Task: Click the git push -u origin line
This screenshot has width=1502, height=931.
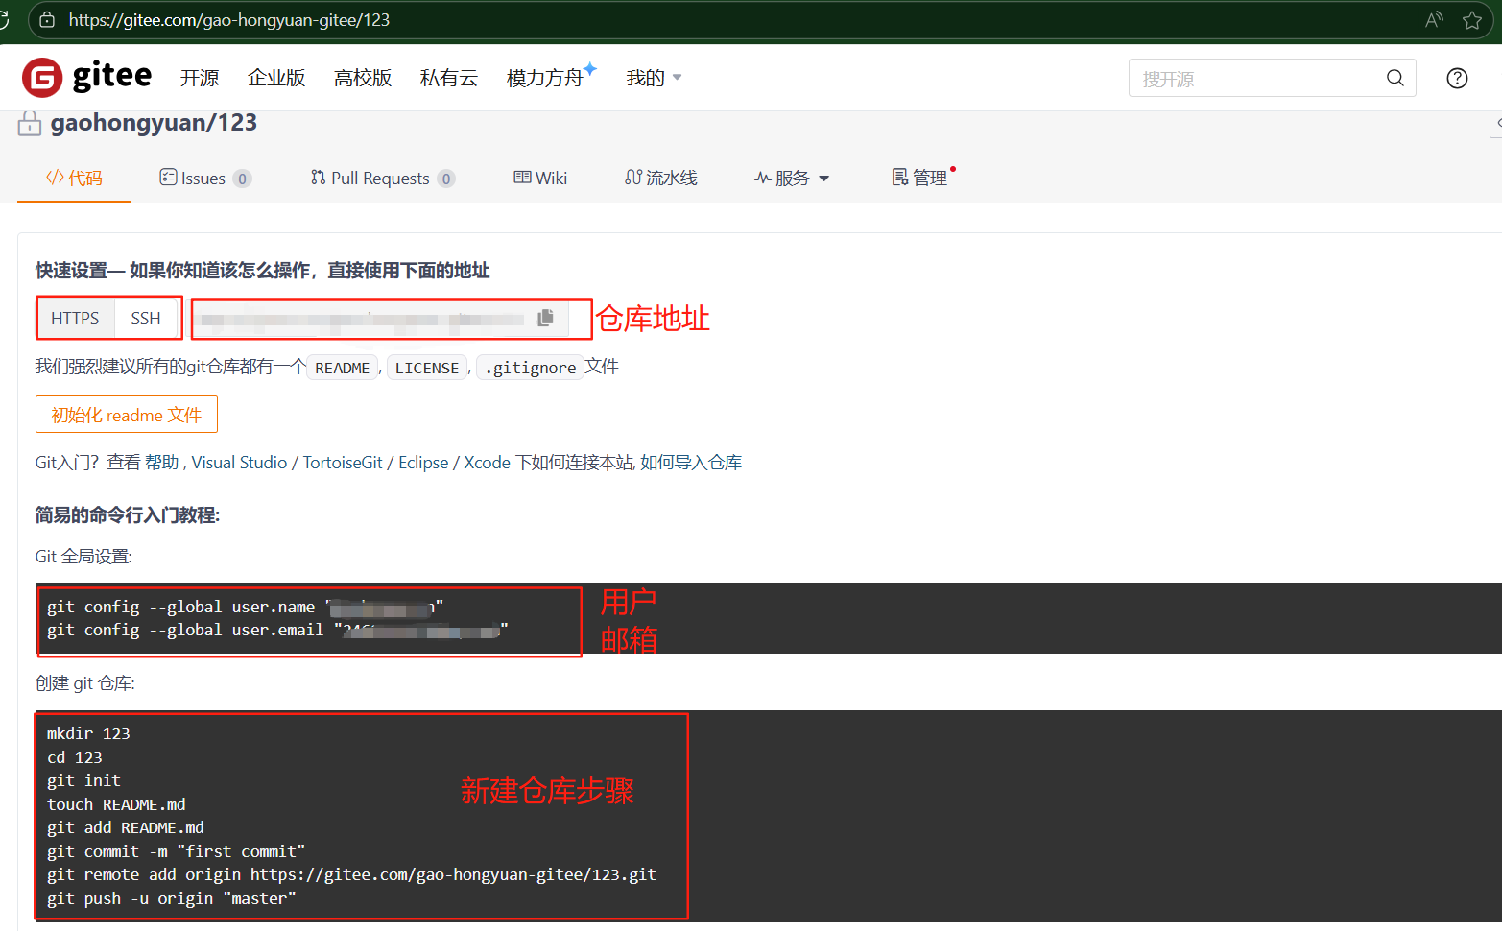Action: 172,898
